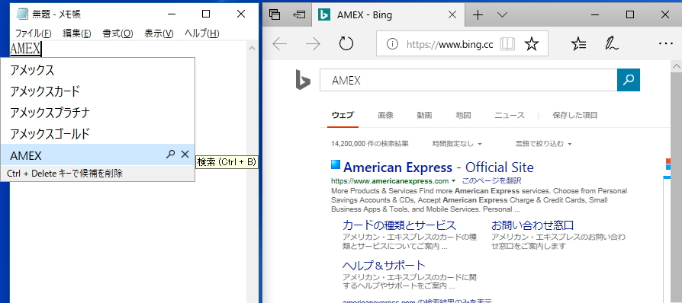This screenshot has height=303, width=682.
Task: Select the アメックスカード IME candidate
Action: [98, 91]
